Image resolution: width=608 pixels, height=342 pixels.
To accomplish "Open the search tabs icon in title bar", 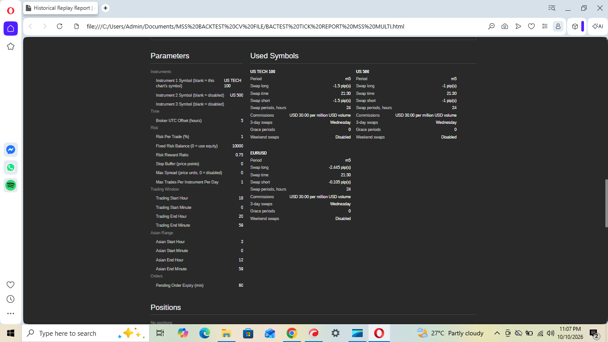I will pyautogui.click(x=552, y=8).
